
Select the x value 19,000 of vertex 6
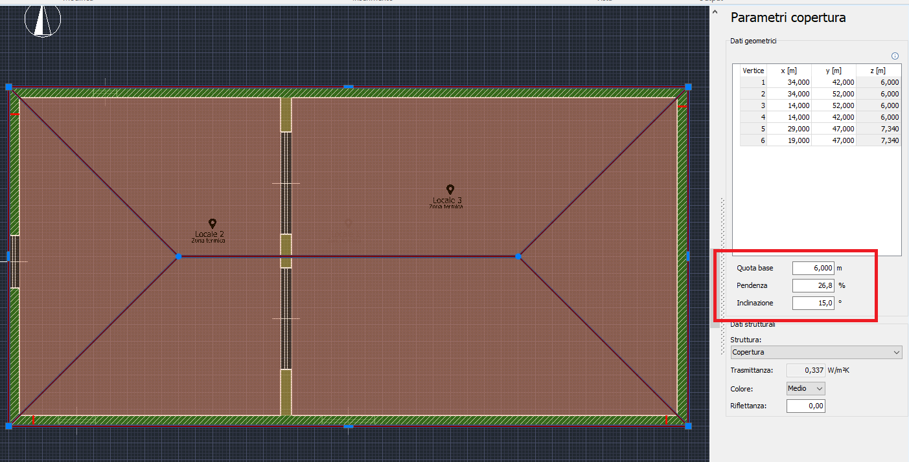[x=789, y=140]
